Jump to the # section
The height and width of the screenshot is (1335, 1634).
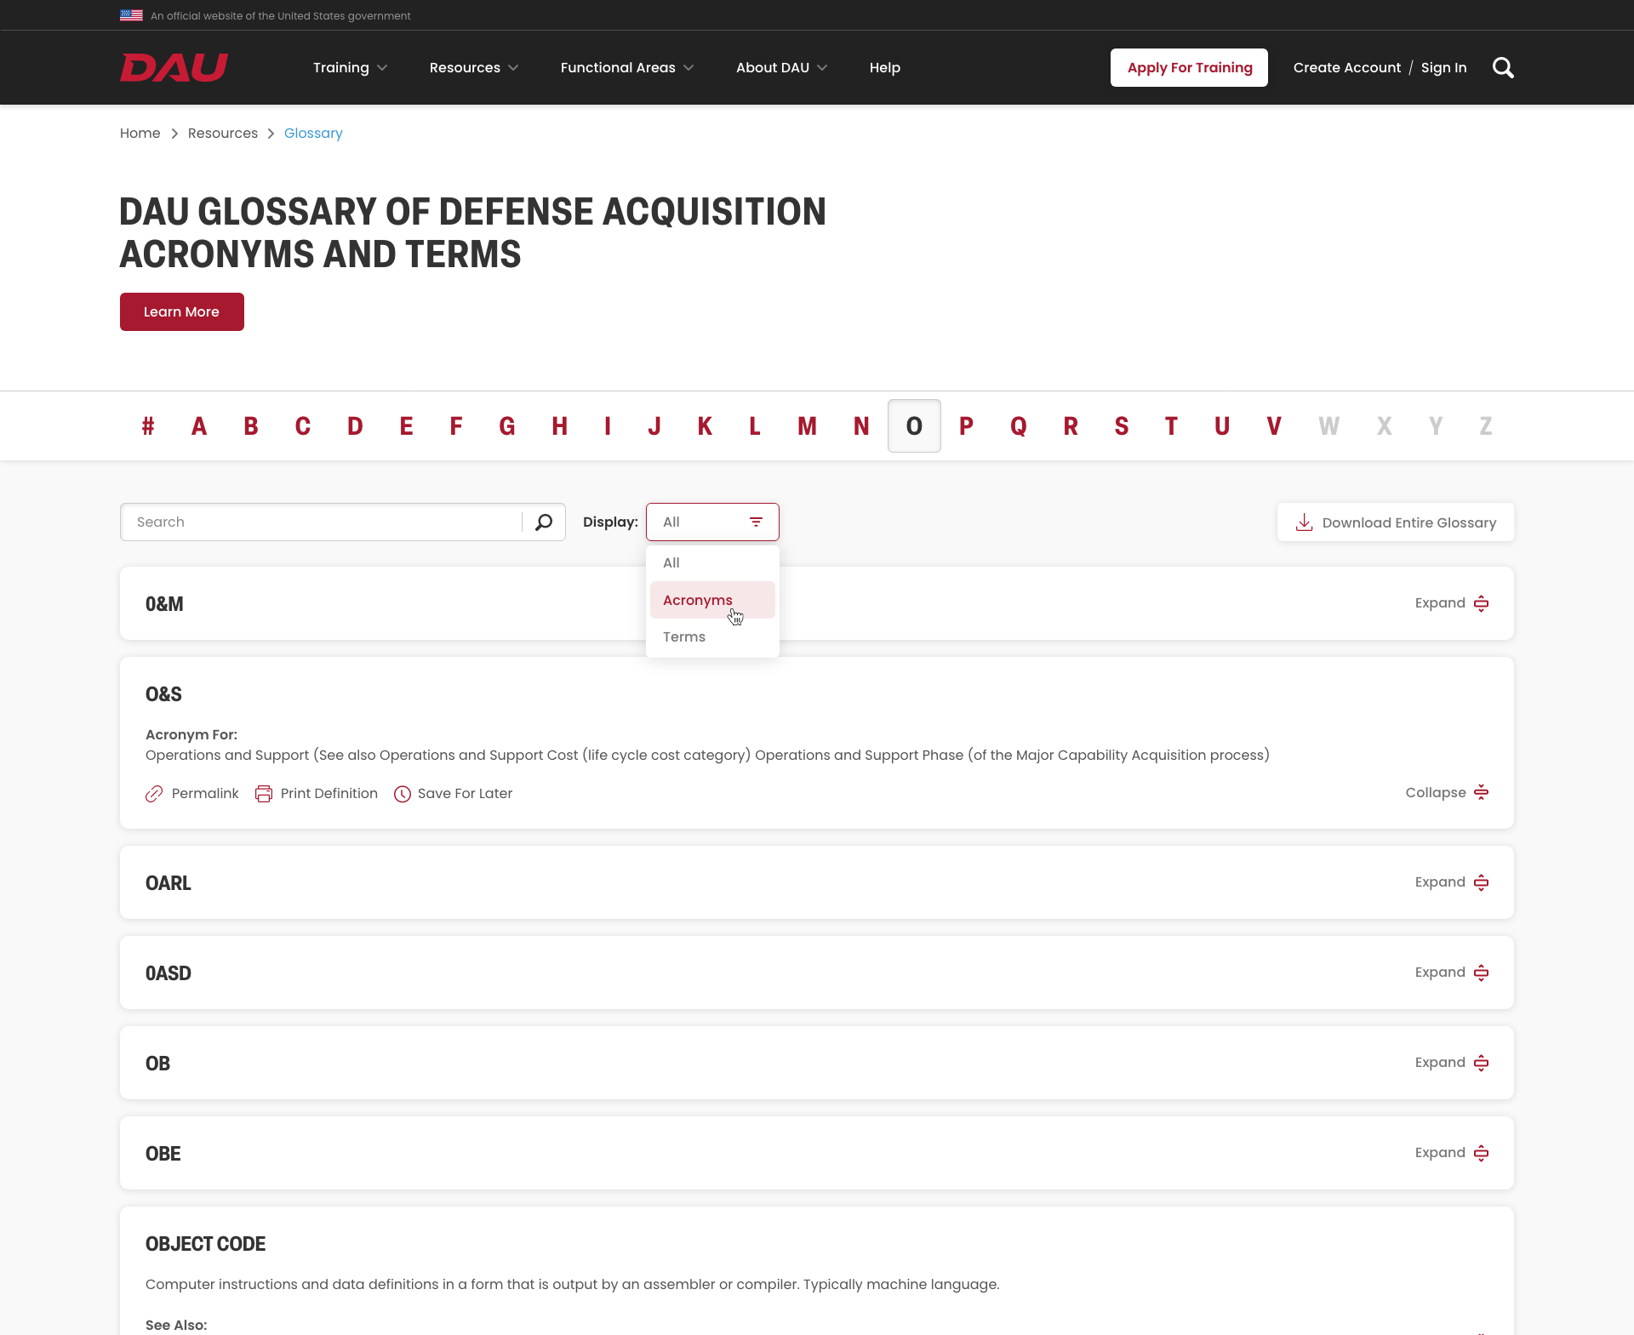tap(148, 425)
